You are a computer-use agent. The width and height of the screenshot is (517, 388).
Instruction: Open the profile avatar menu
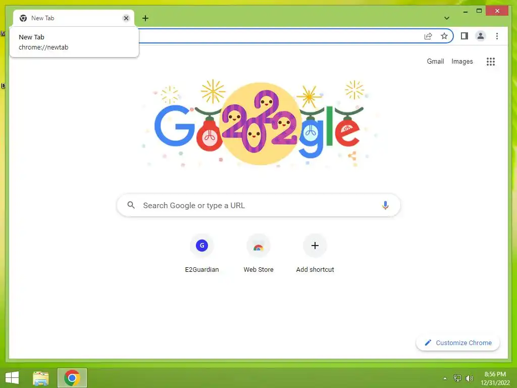pyautogui.click(x=481, y=36)
